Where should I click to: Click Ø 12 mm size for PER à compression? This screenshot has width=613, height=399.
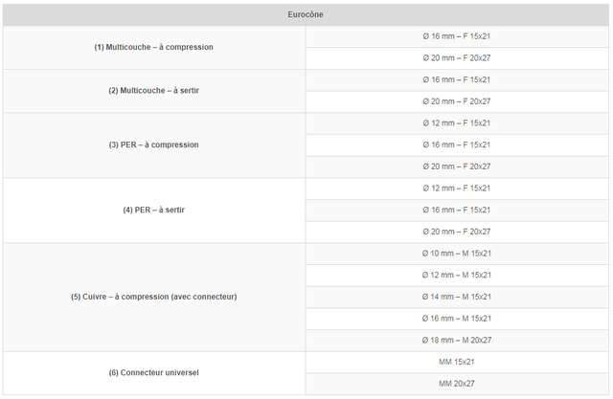457,123
